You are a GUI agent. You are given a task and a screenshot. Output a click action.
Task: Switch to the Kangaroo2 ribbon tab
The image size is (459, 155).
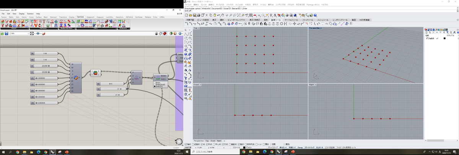click(x=90, y=17)
